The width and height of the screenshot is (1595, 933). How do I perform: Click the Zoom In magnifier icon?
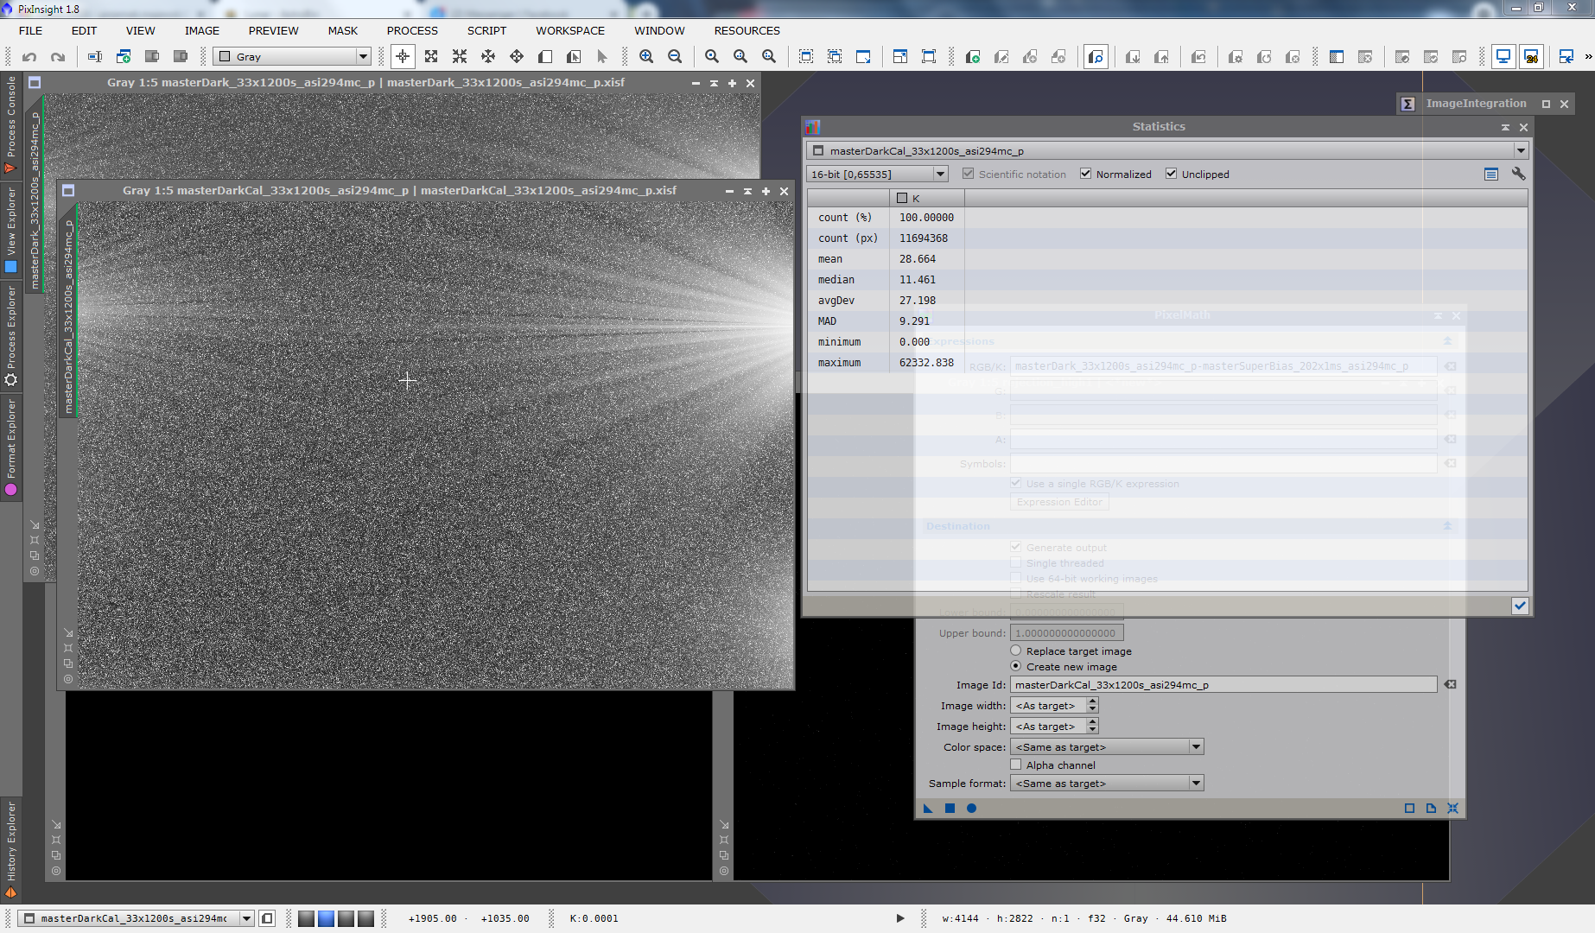click(x=646, y=57)
